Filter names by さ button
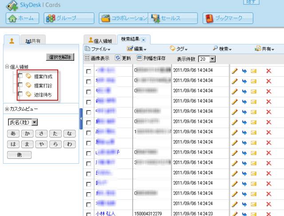 point(41,134)
